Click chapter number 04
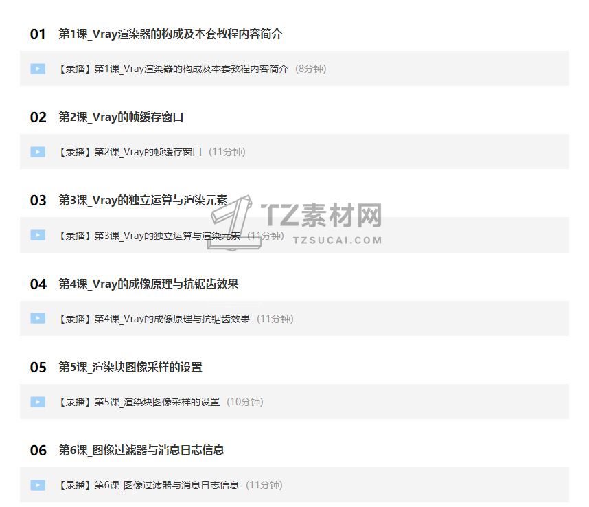This screenshot has width=589, height=507. 38,284
